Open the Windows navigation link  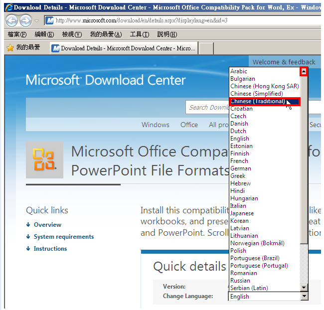tap(156, 125)
